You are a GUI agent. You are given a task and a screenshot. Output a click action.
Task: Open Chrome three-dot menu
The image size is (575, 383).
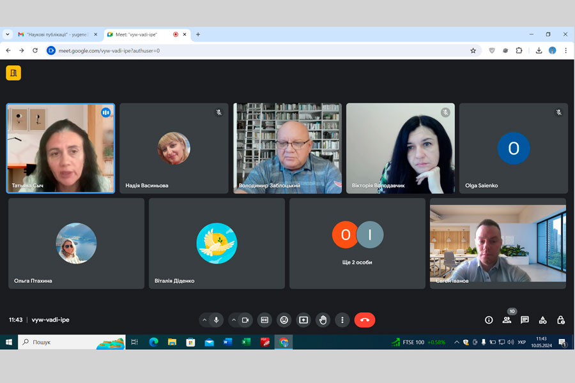566,50
